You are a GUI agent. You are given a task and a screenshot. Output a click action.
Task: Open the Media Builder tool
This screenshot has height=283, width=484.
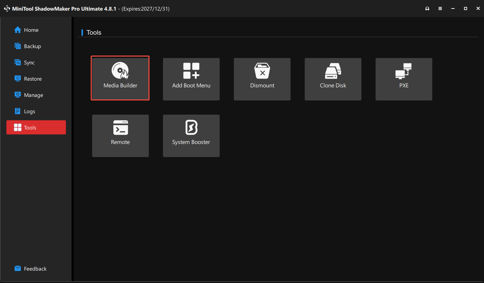pyautogui.click(x=120, y=79)
